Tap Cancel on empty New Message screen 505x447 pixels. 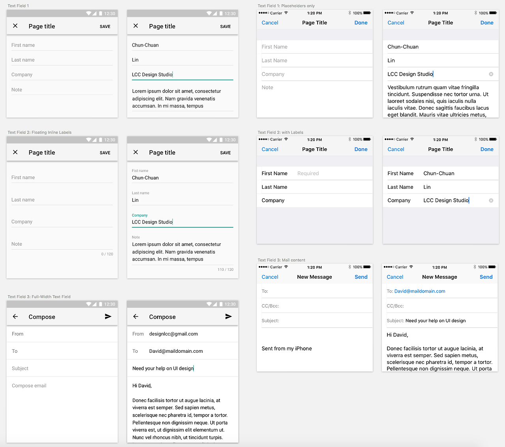[270, 277]
